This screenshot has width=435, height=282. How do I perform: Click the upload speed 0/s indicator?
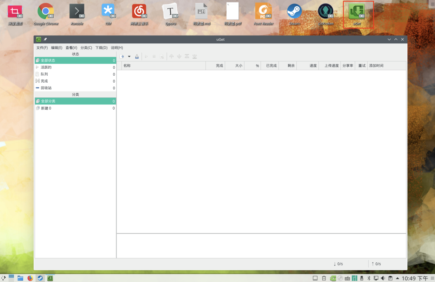pos(376,264)
